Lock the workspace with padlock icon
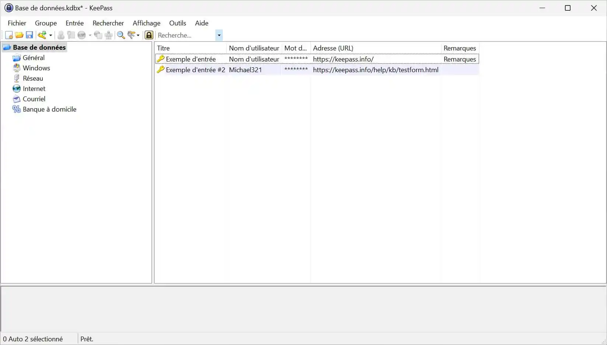This screenshot has width=607, height=345. click(x=149, y=35)
